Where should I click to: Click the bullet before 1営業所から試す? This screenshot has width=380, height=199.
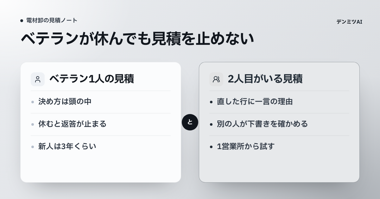pyautogui.click(x=211, y=147)
